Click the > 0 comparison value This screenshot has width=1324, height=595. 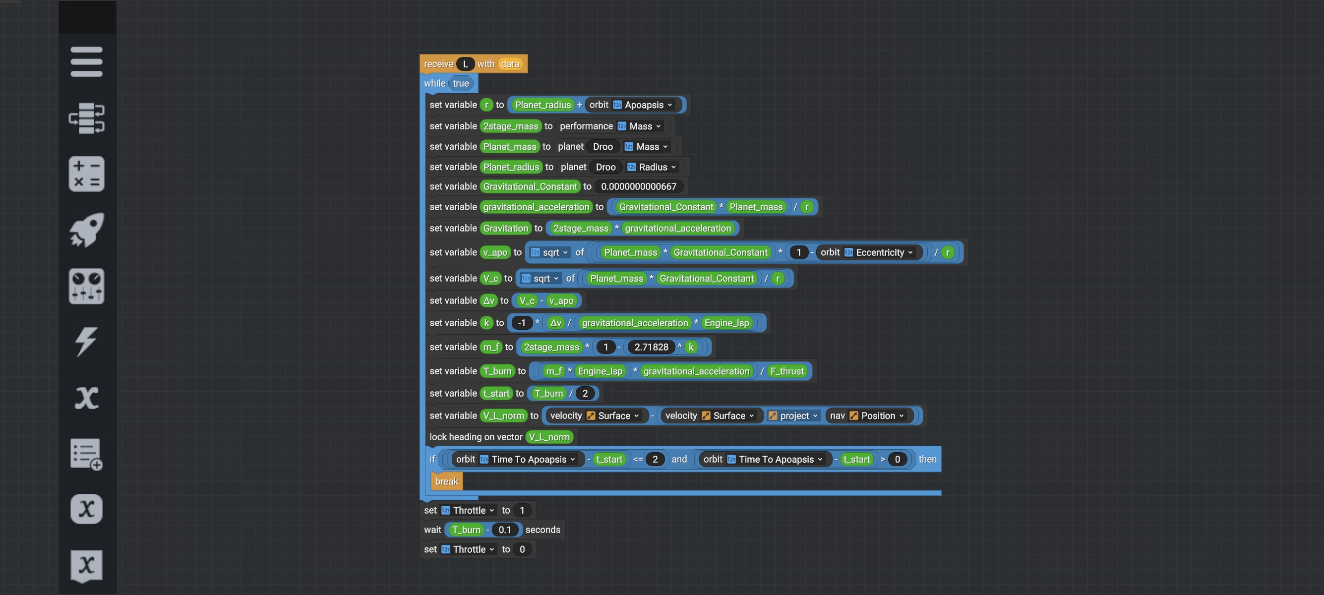[898, 459]
